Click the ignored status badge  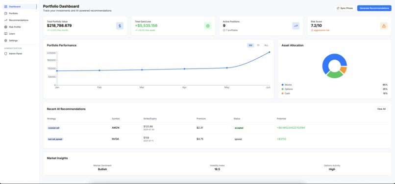238,139
